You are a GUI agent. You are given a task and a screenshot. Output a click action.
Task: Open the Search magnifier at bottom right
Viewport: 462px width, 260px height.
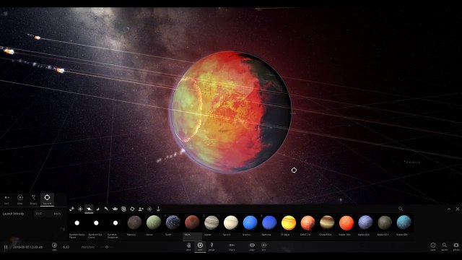click(x=445, y=246)
